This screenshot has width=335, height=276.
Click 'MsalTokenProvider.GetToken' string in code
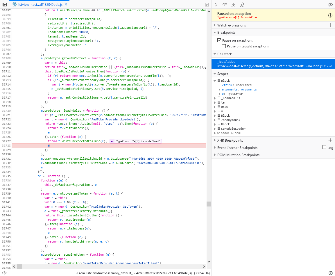pyautogui.click(x=114, y=206)
